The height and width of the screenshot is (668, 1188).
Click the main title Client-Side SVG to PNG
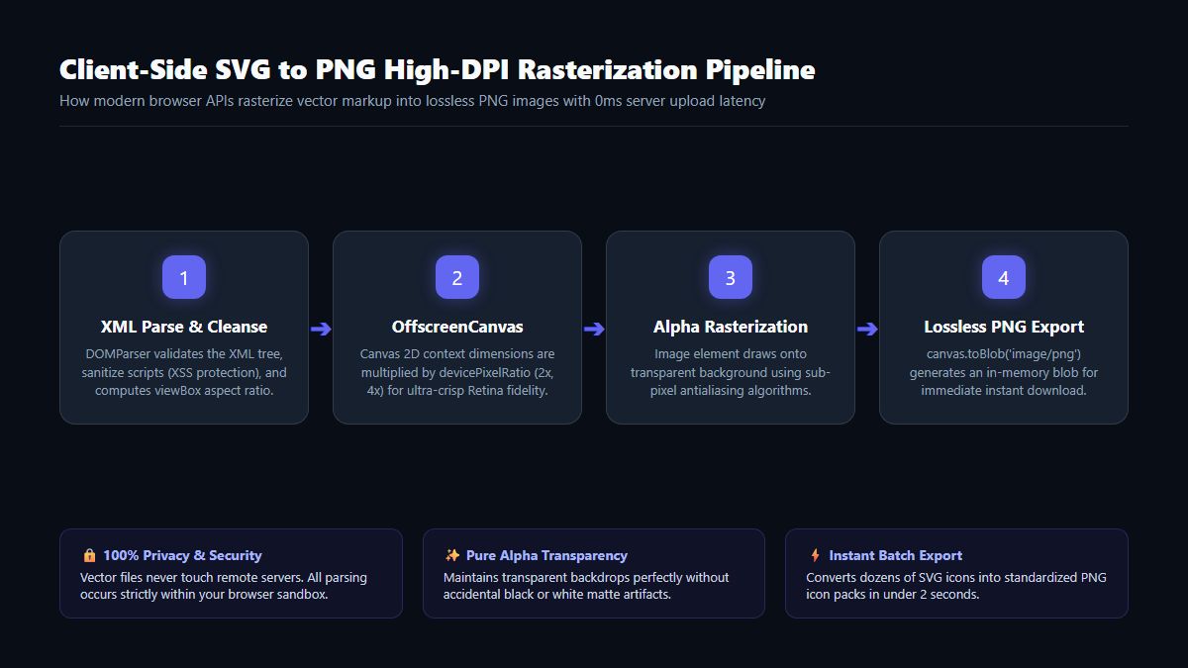(438, 70)
